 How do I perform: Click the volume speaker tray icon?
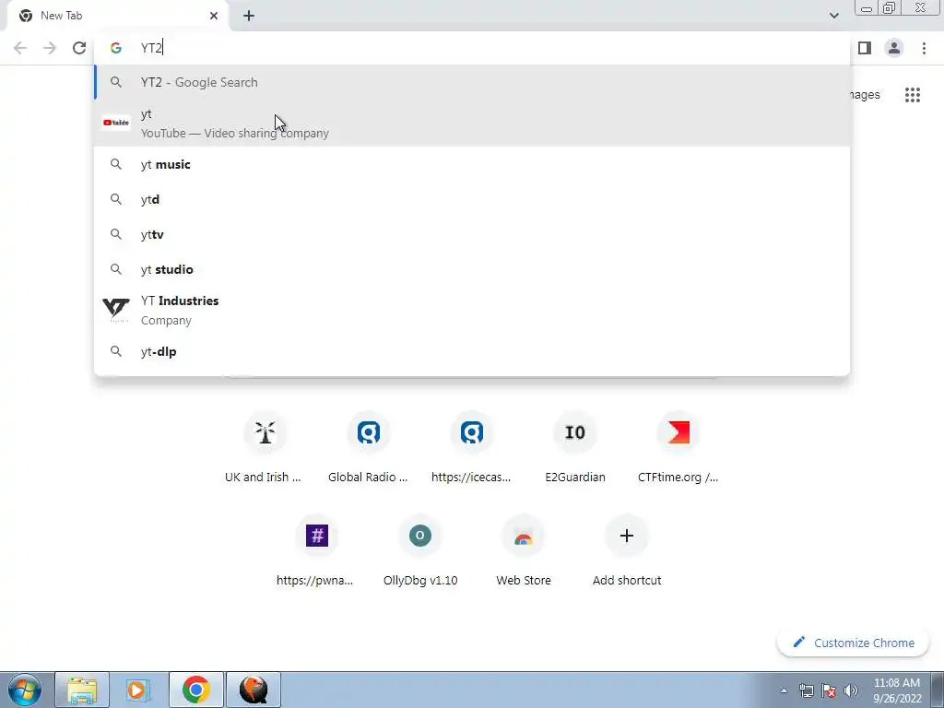coord(851,690)
